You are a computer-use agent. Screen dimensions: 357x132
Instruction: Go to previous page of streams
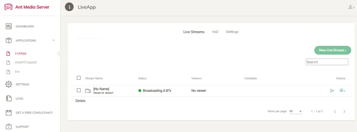coord(335,111)
